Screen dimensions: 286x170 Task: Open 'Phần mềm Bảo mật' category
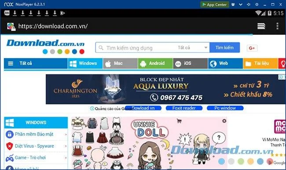(34, 134)
